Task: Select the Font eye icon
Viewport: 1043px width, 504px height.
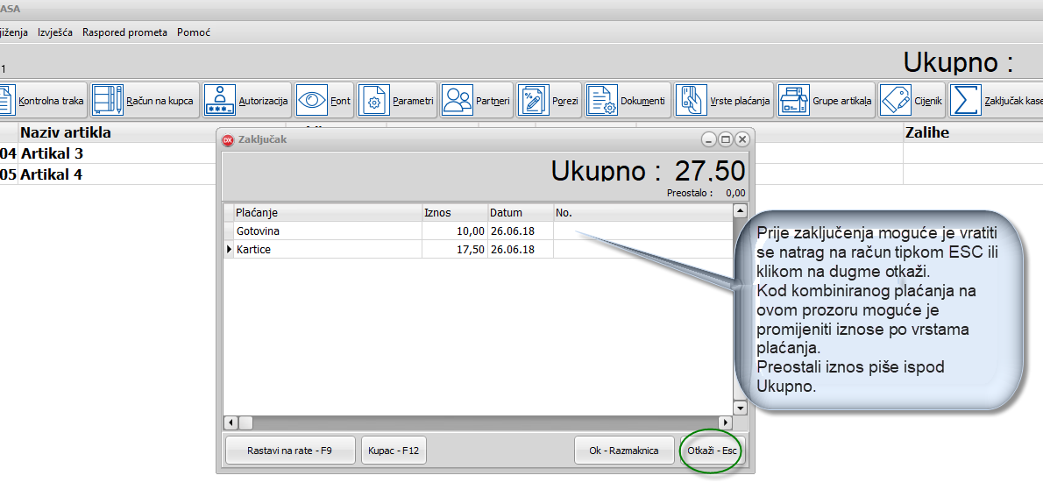Action: (311, 101)
